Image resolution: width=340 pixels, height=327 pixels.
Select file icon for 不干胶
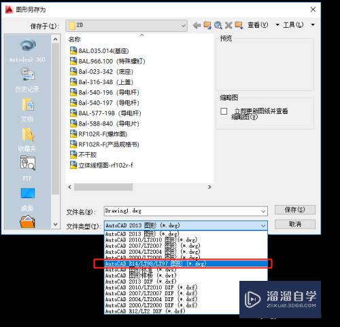[x=73, y=155]
